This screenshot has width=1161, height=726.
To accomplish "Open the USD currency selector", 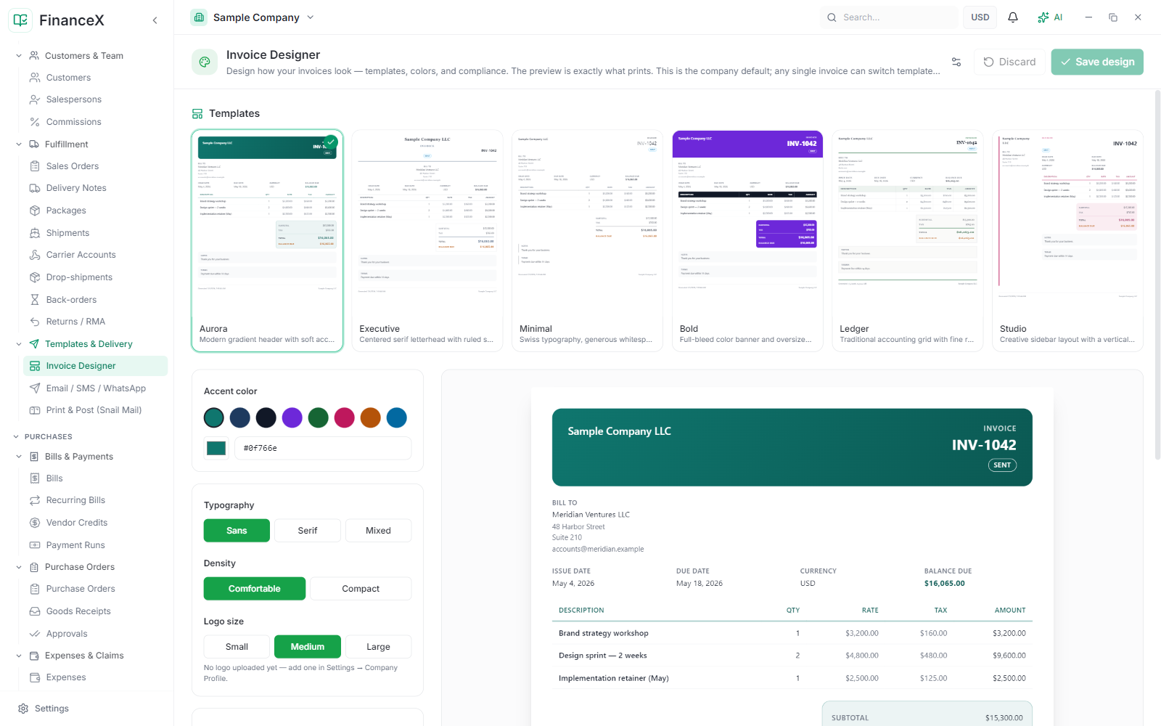I will click(x=980, y=17).
